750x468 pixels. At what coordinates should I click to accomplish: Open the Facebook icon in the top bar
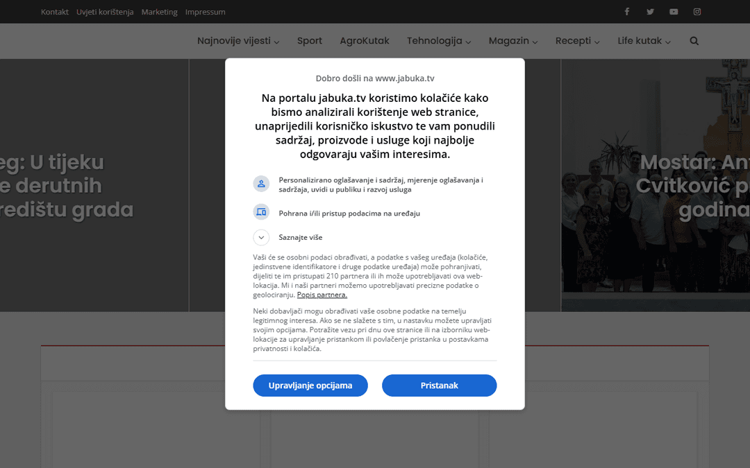pyautogui.click(x=626, y=12)
